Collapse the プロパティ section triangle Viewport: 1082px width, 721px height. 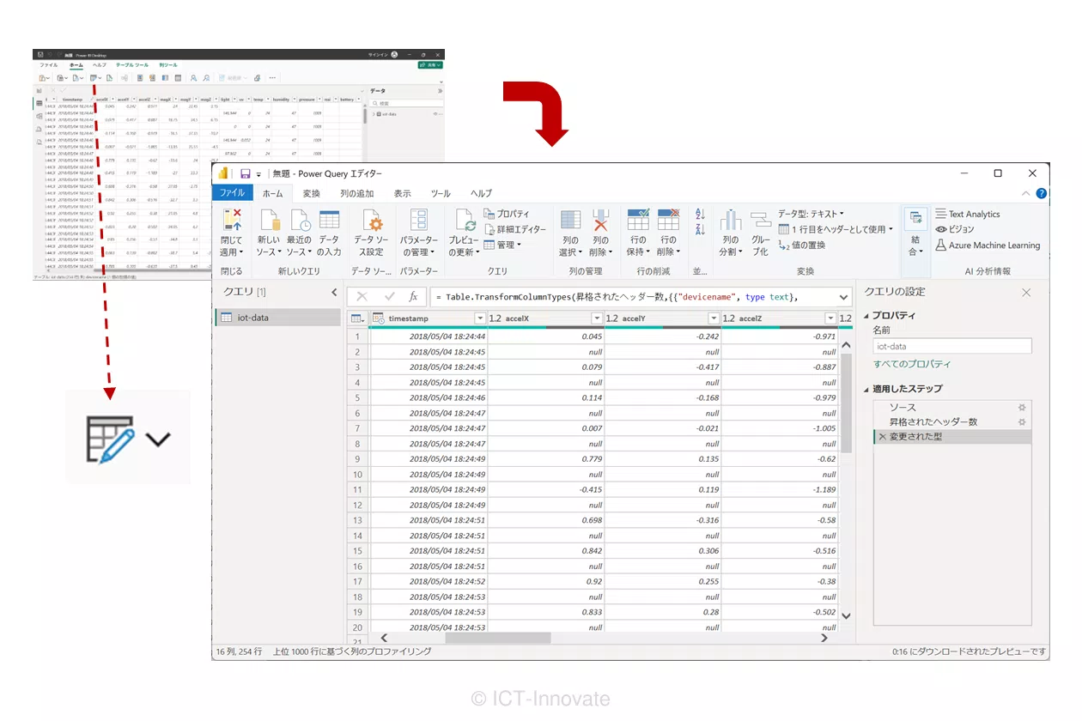pyautogui.click(x=866, y=316)
